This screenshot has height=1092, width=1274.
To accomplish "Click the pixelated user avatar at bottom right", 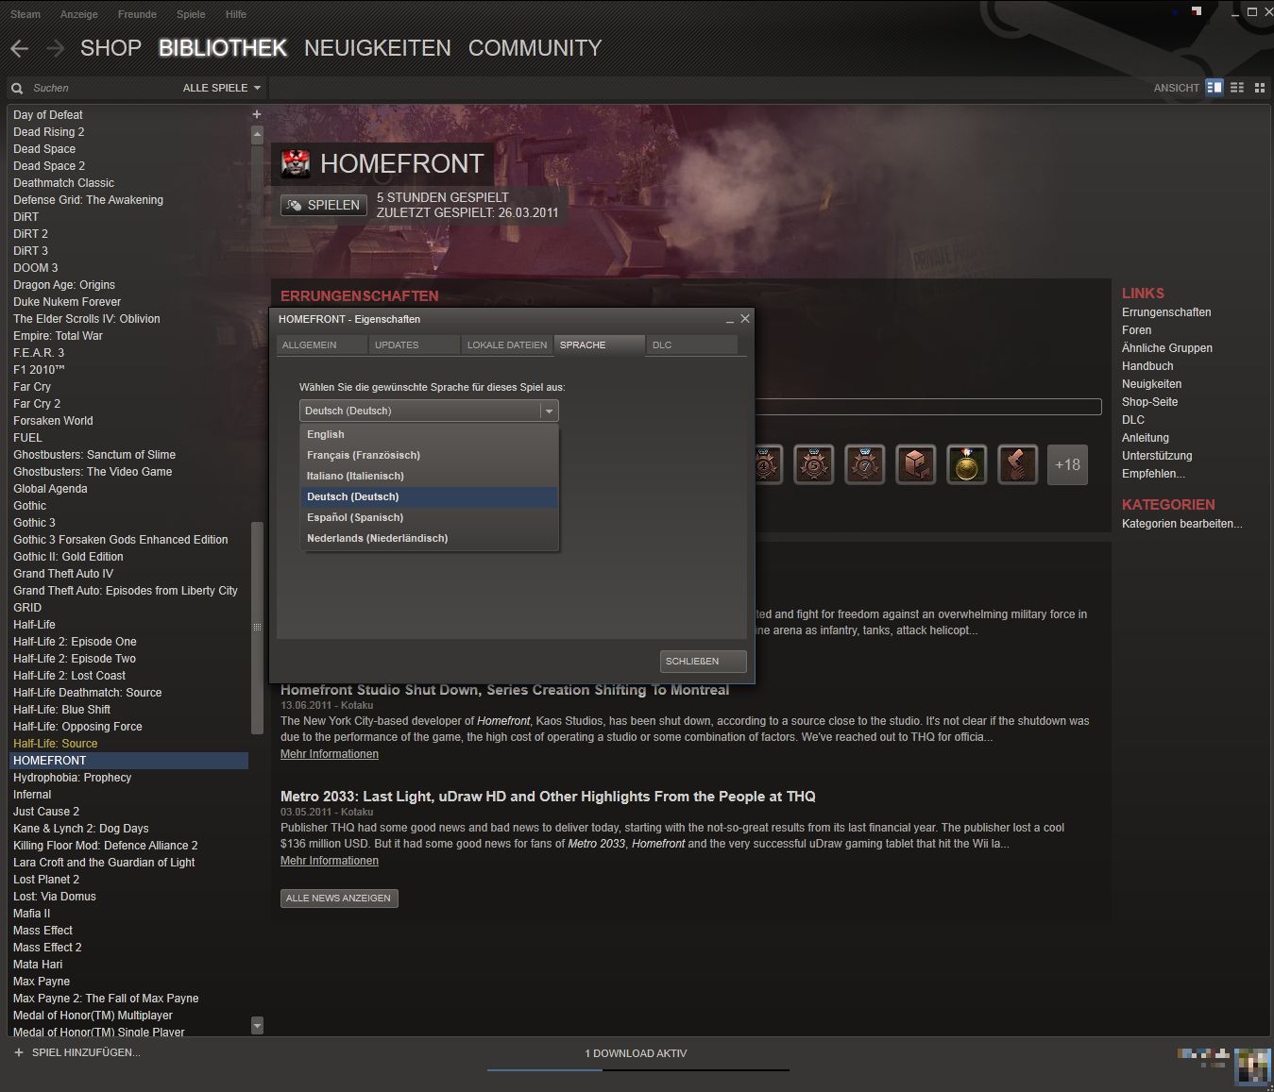I will tap(1253, 1065).
